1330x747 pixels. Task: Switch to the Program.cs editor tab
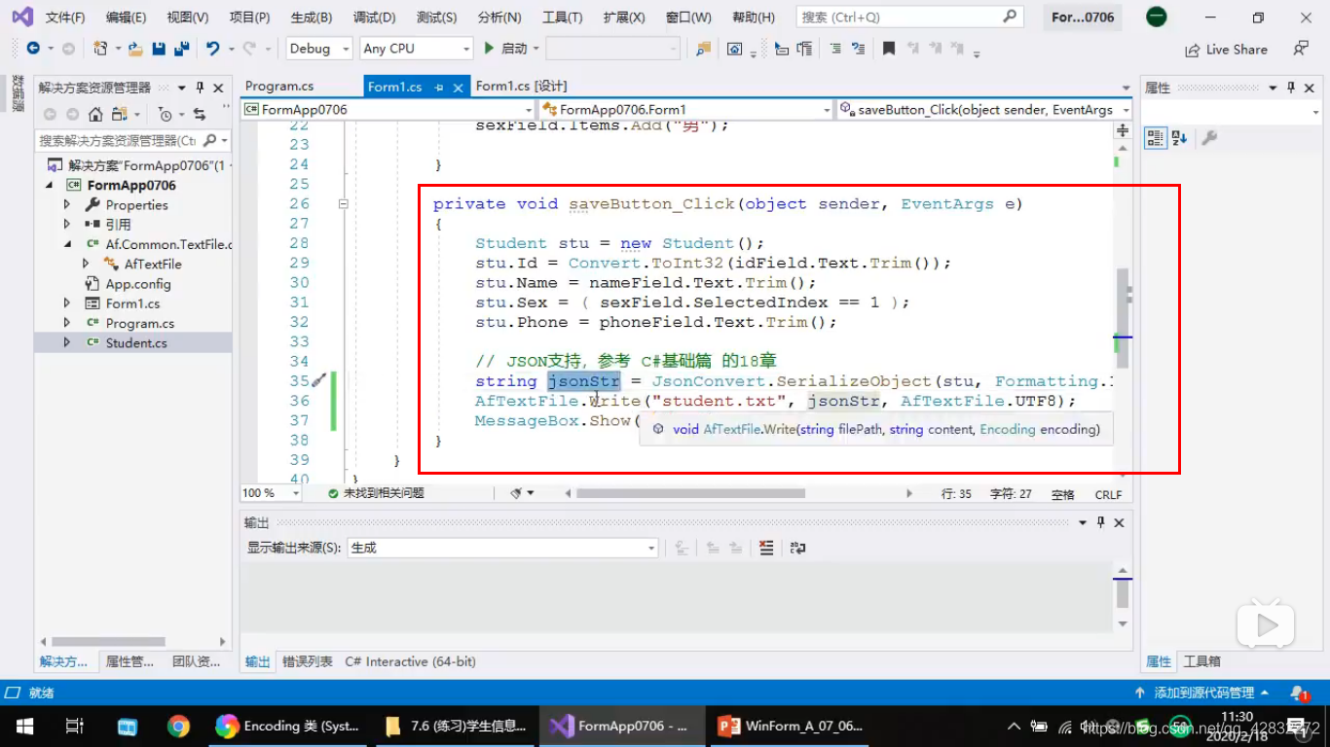[x=279, y=87]
